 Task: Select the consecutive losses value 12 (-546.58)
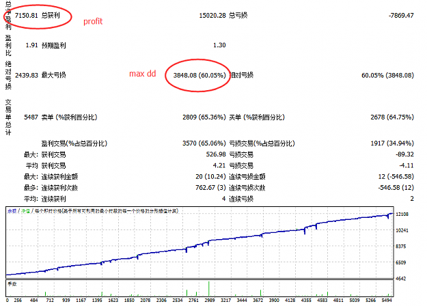click(396, 177)
